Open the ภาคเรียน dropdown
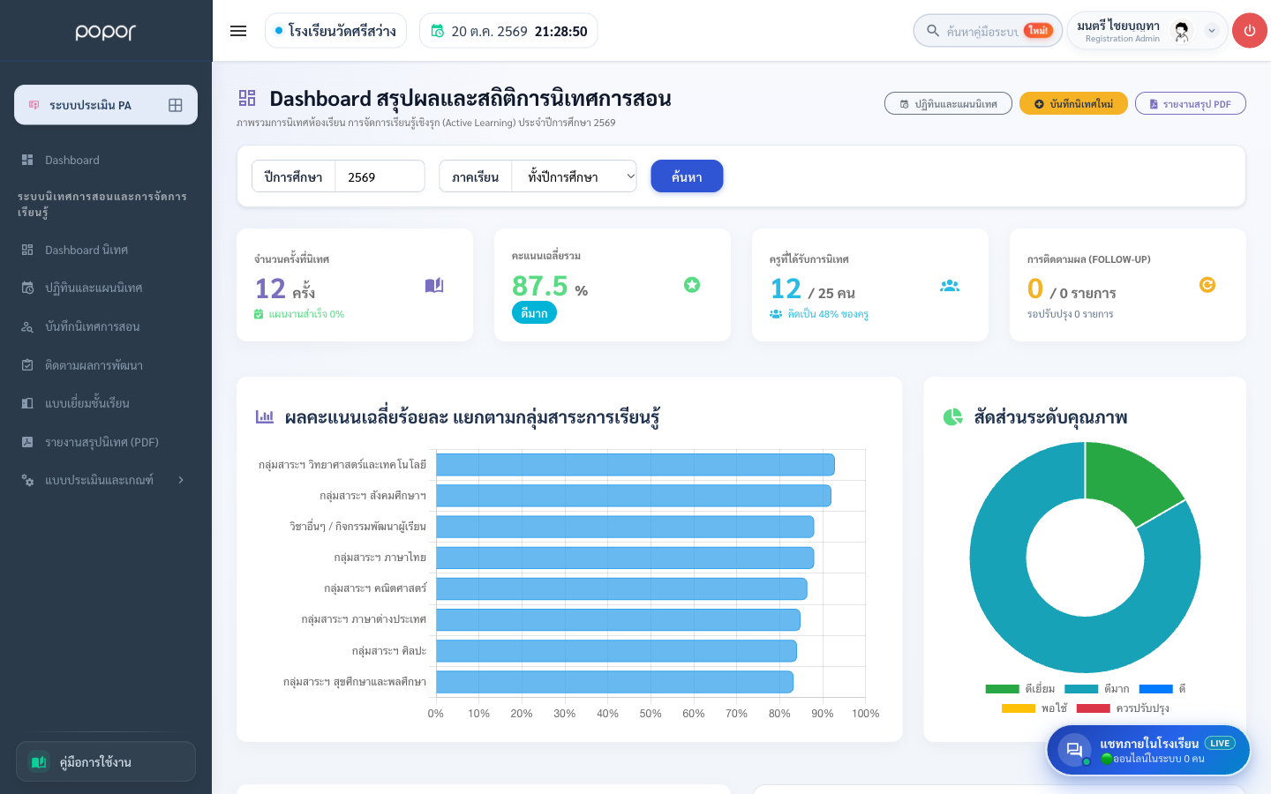Viewport: 1271px width, 794px height. coord(575,176)
